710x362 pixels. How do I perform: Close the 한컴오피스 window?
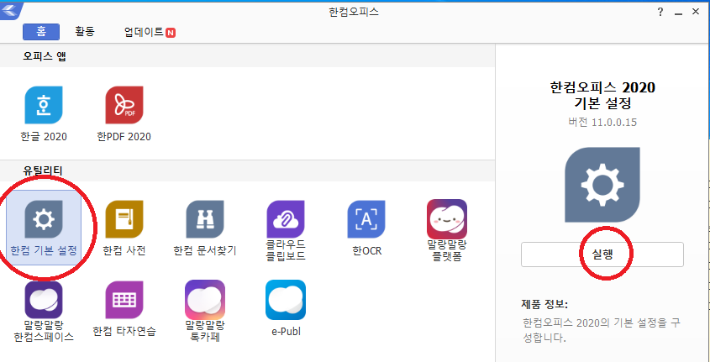[696, 13]
